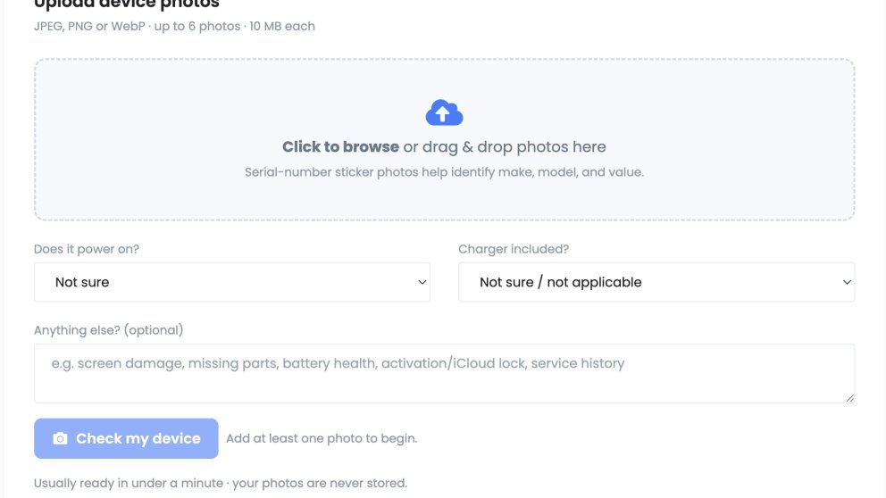Screen dimensions: 886x498
Task: Click the chevron arrow on the power-on dropdown
Action: click(422, 282)
